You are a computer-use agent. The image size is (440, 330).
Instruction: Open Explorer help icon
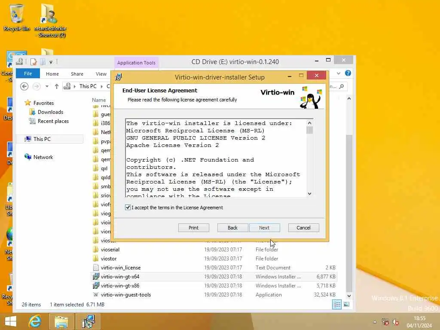click(348, 73)
